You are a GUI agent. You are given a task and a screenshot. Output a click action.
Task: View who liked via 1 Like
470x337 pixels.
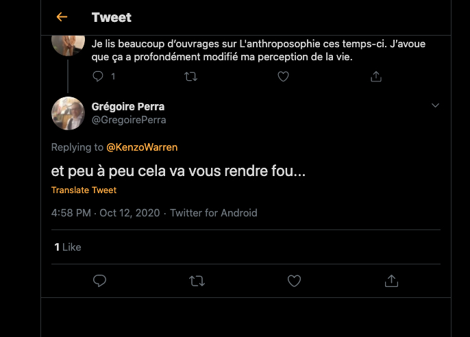(x=68, y=247)
